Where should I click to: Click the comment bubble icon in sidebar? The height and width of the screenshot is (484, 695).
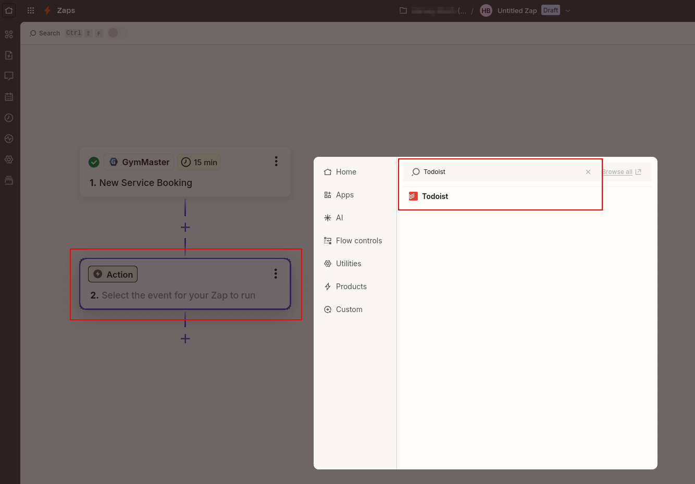pos(9,76)
